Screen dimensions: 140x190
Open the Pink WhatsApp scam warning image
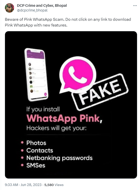tap(71, 105)
